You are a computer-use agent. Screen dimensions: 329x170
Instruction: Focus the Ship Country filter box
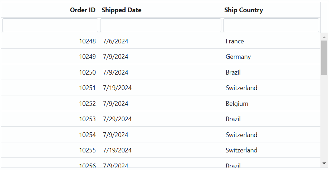[x=271, y=25]
